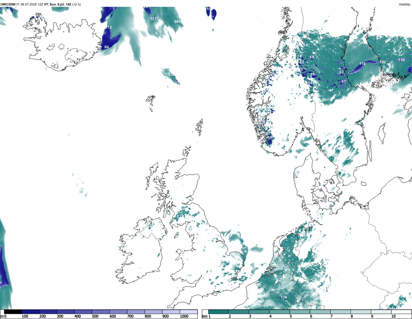The height and width of the screenshot is (319, 412).
Task: Click the '190' value over Finland
Action: (382, 62)
